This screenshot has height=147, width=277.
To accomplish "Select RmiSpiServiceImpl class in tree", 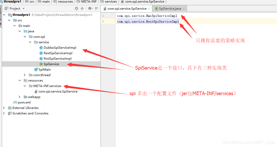I will tap(58, 59).
